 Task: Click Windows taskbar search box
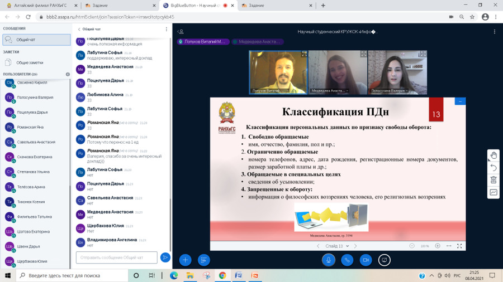pos(72,275)
